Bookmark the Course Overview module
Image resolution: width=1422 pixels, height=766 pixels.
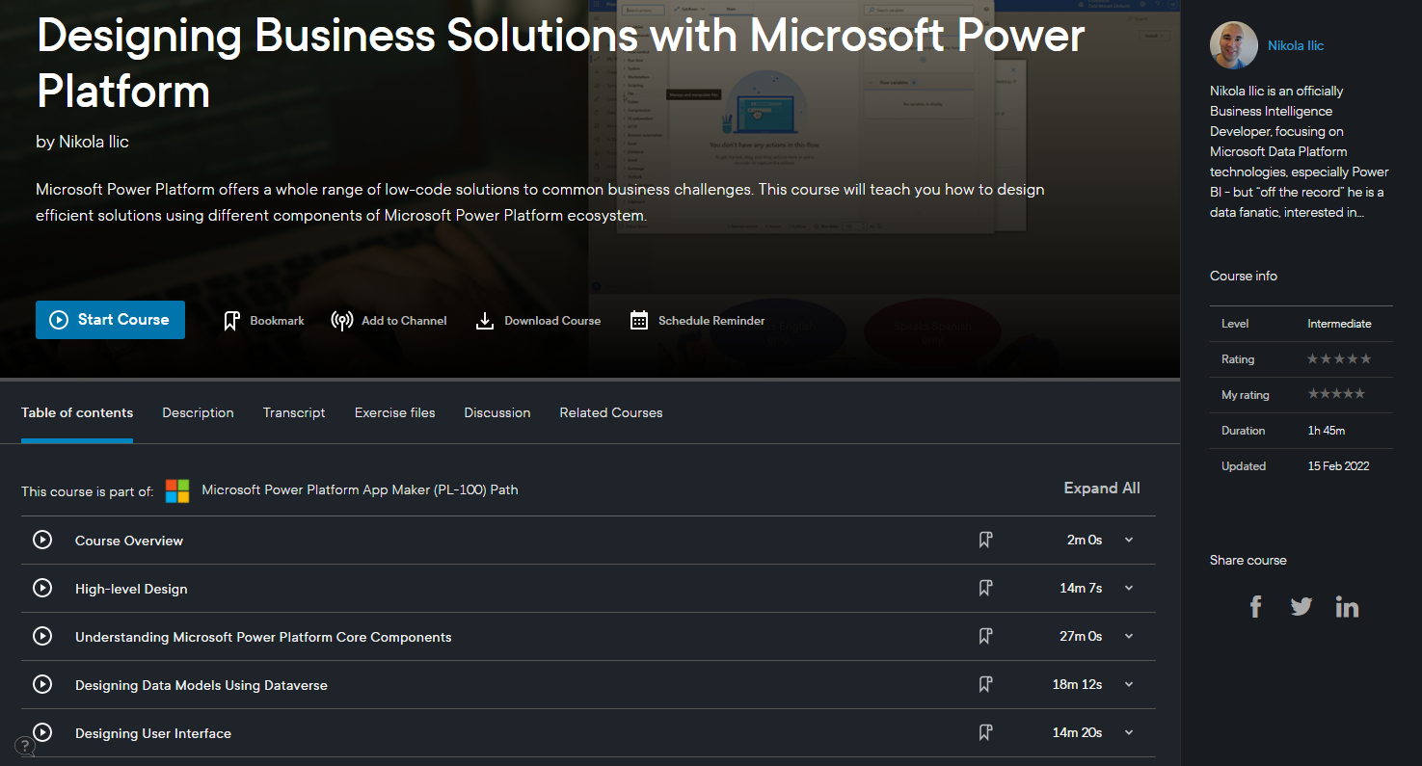985,540
